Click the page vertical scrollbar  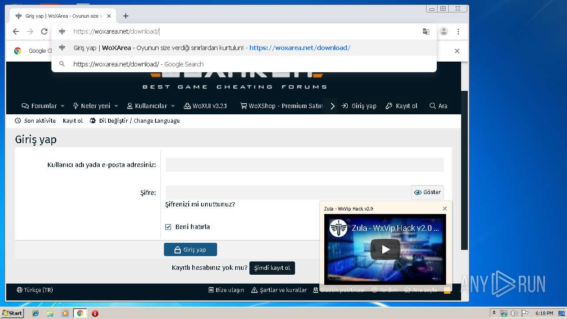[x=464, y=171]
